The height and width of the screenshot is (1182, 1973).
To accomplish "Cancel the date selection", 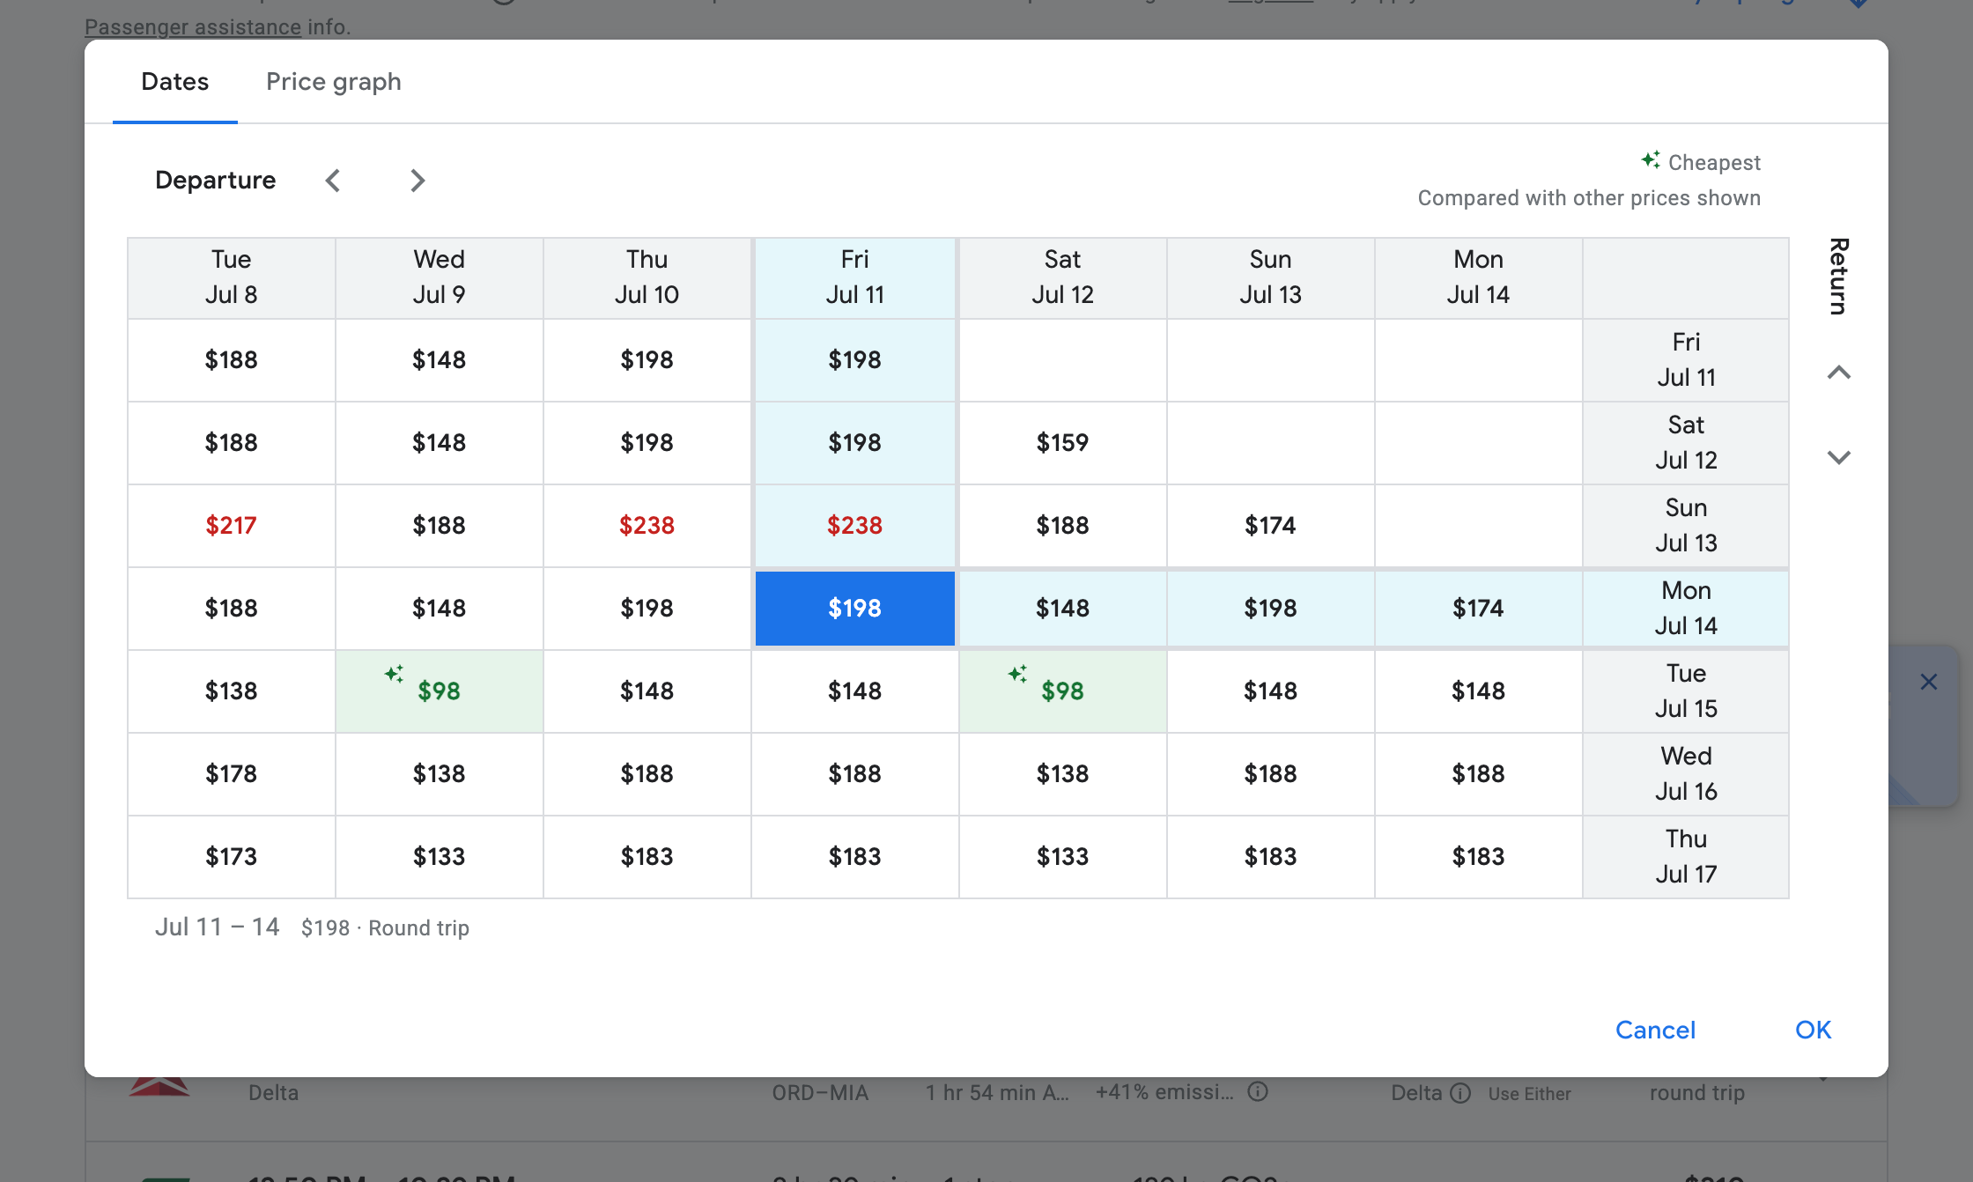I will (1655, 1030).
